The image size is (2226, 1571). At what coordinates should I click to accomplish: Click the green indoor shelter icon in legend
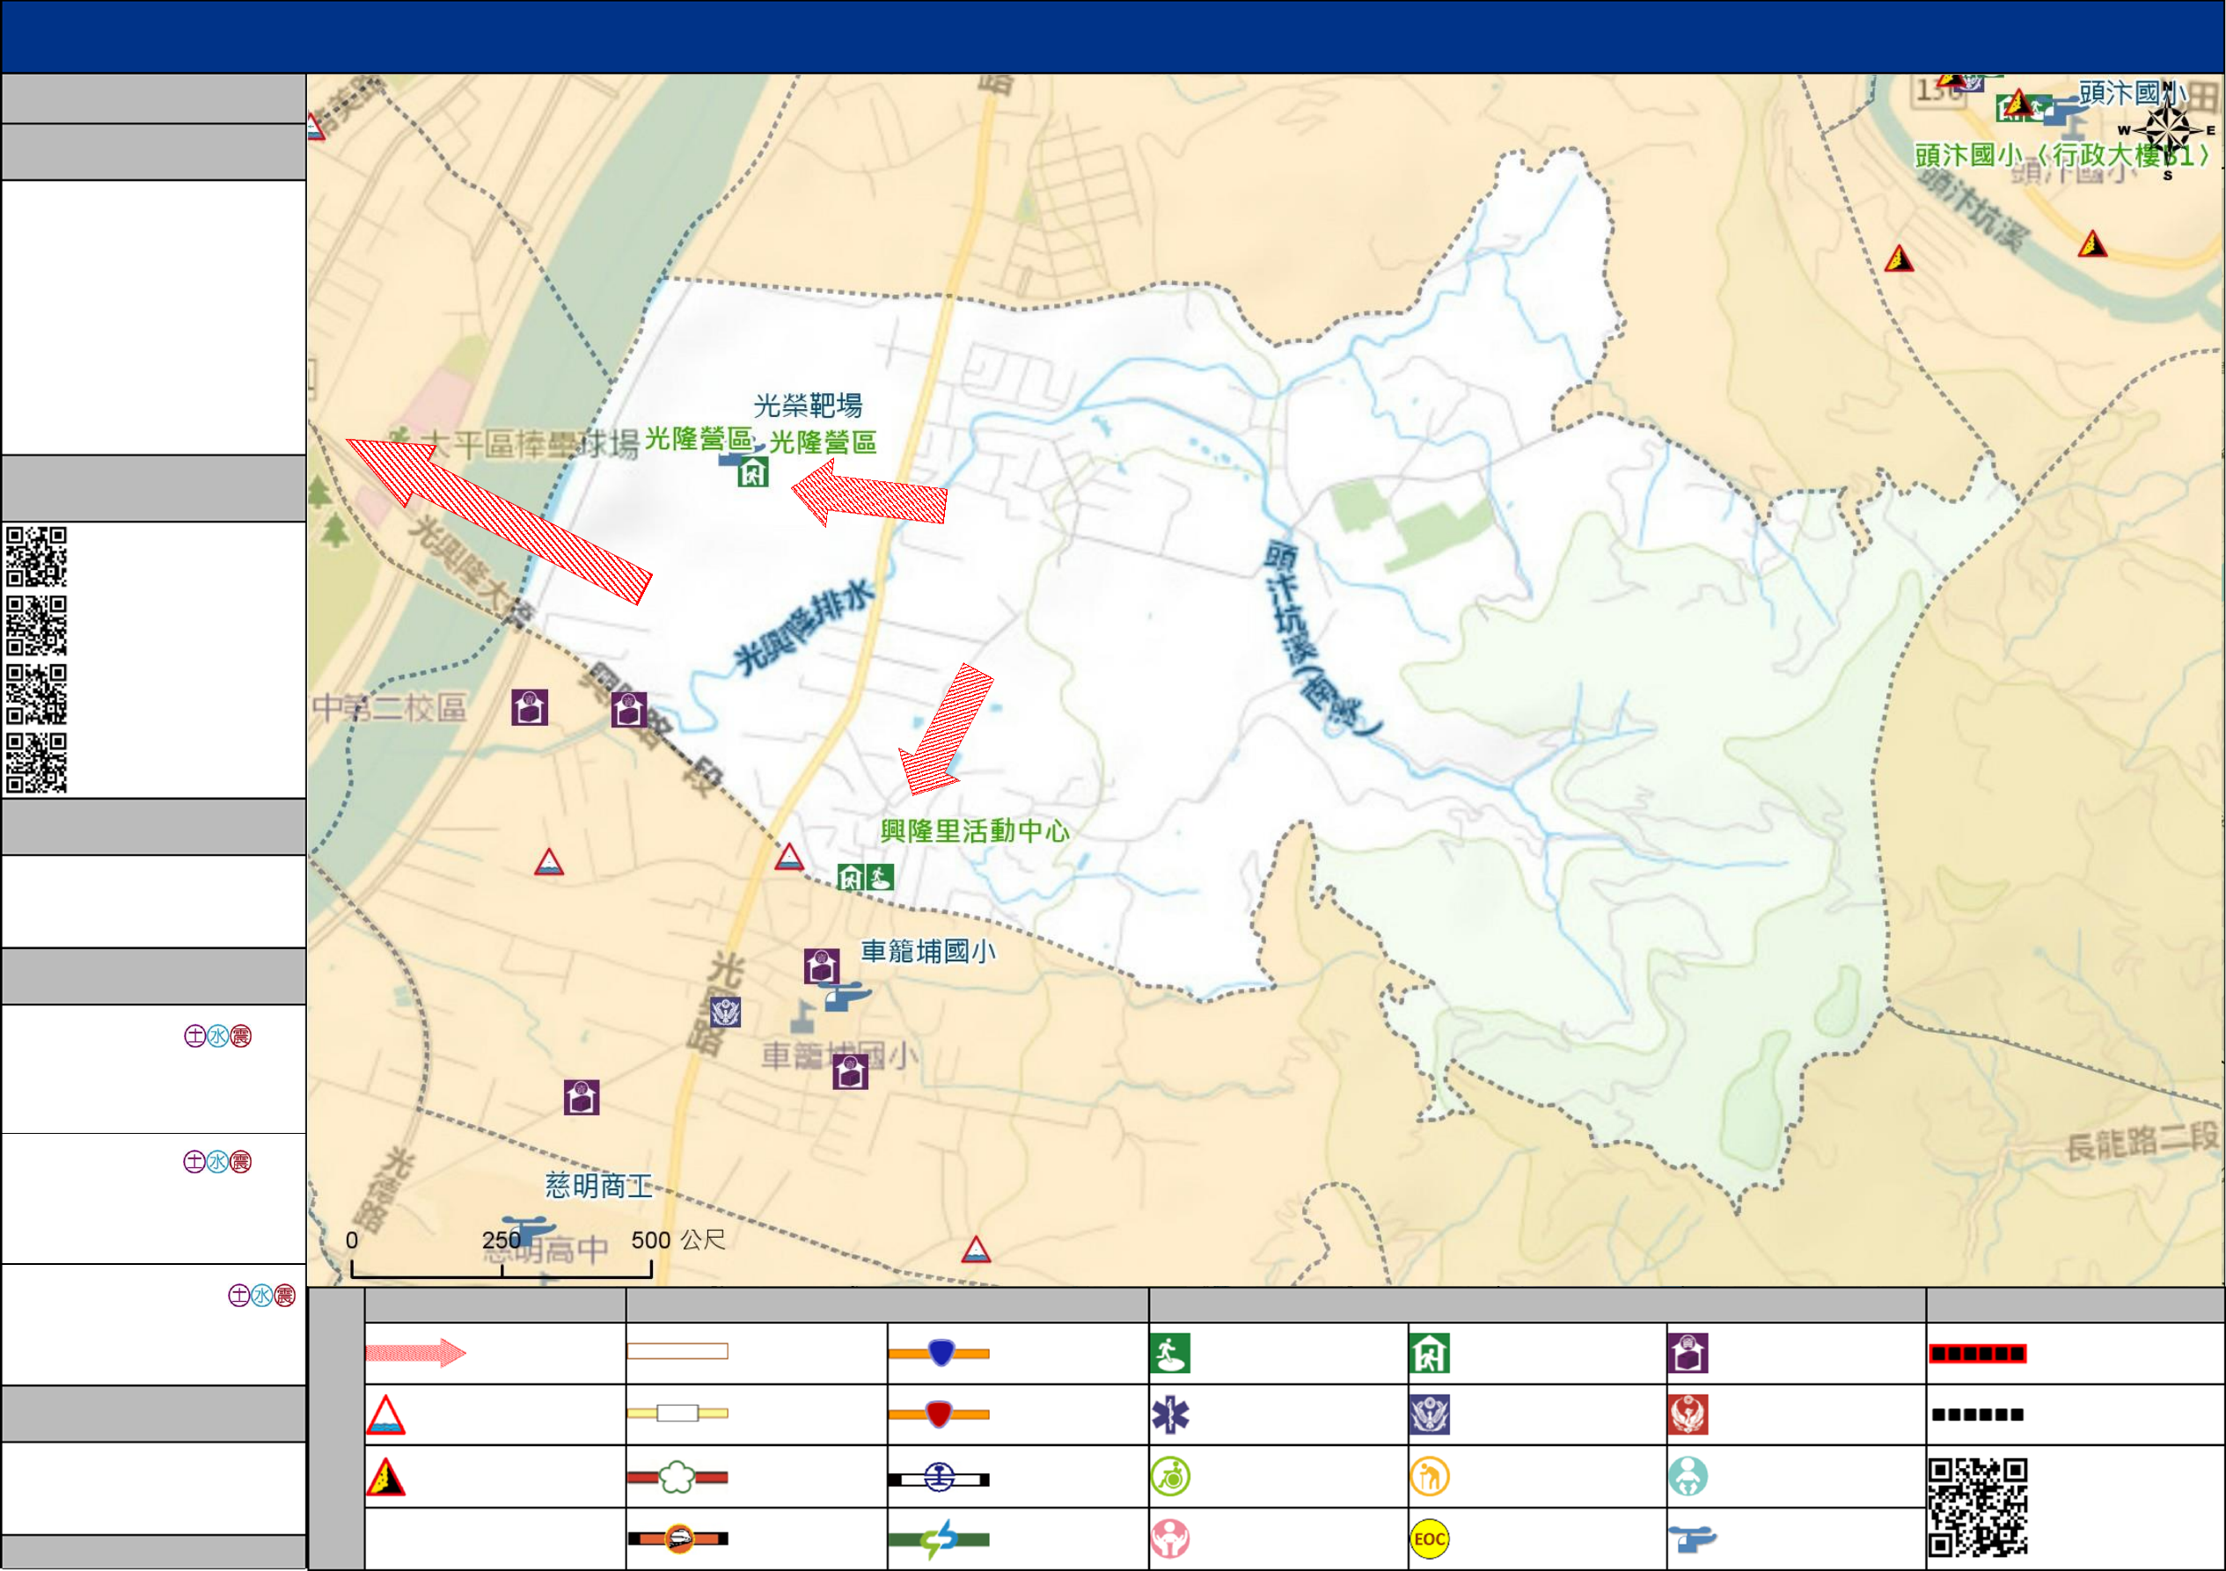coord(1430,1353)
